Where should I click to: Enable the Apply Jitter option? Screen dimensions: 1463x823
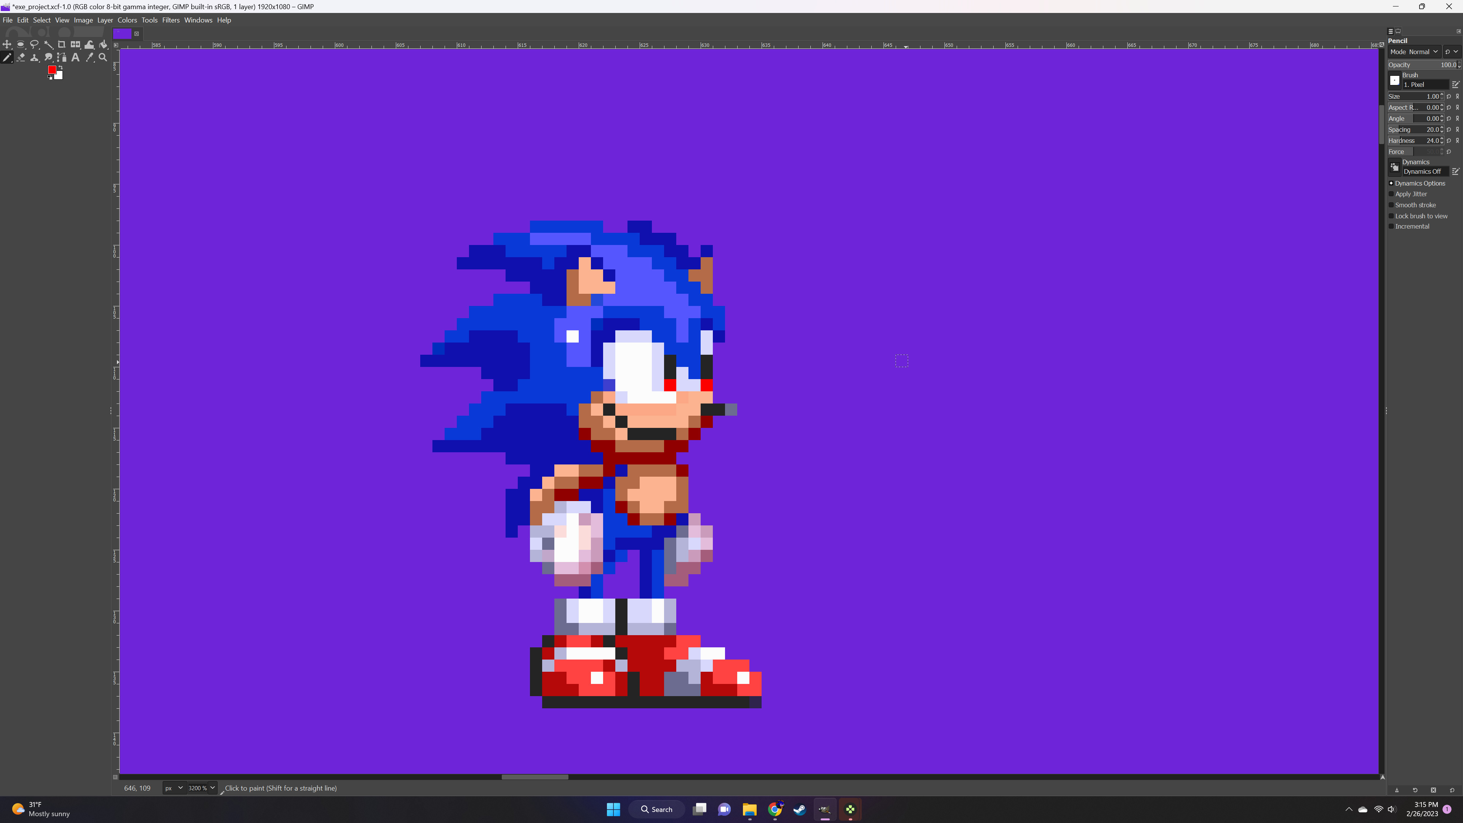[1391, 194]
